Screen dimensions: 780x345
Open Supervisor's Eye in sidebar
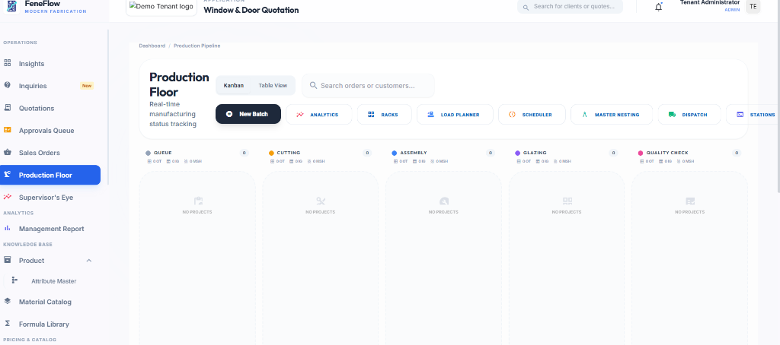click(x=50, y=197)
